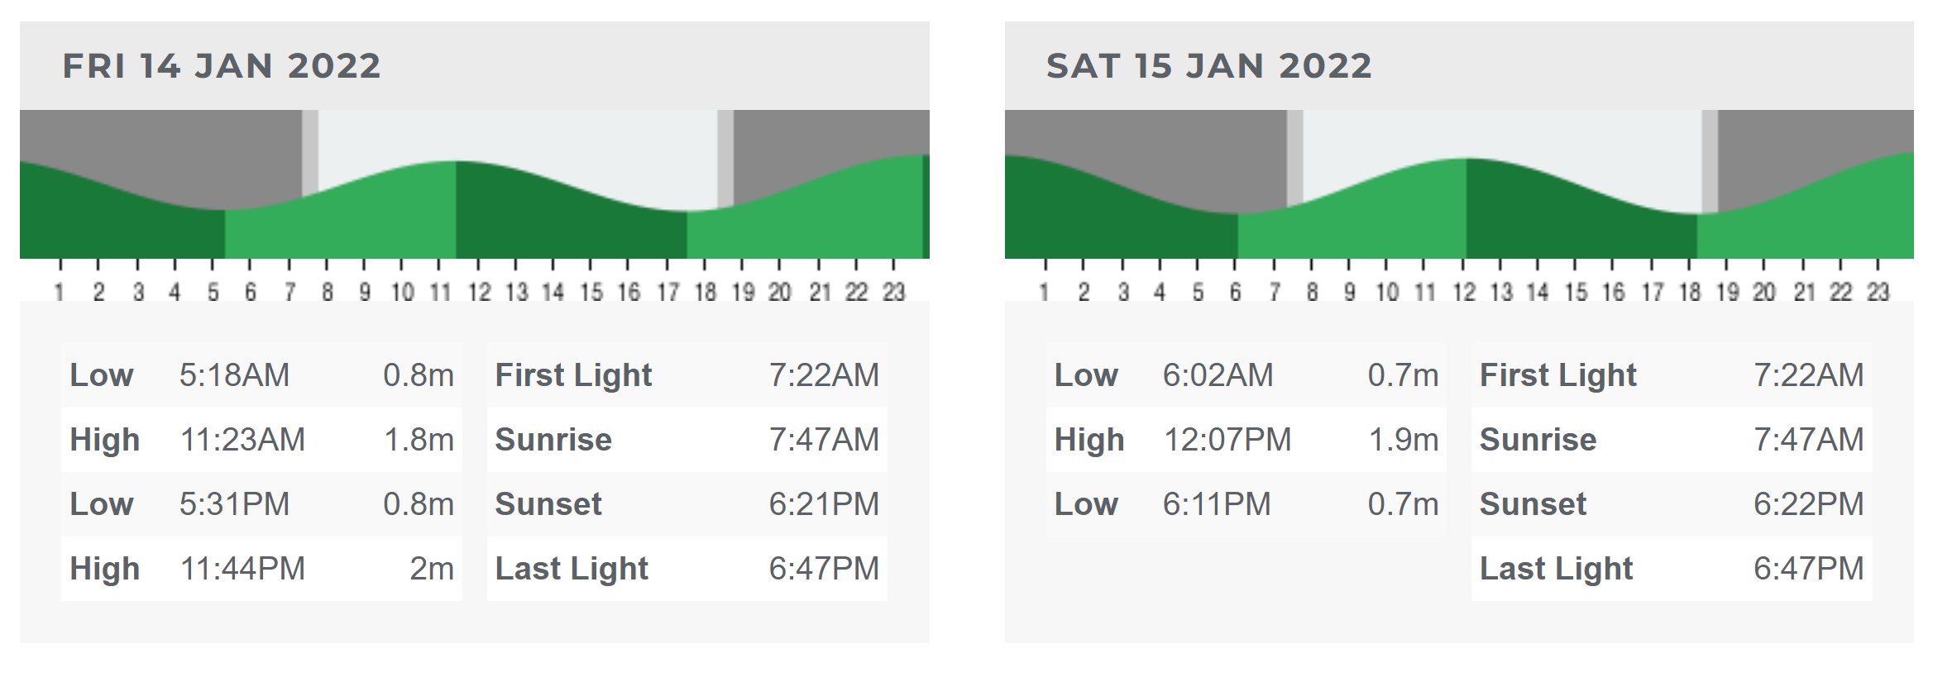Click Friday's Sunset 6:21PM entry
This screenshot has height=682, width=1933.
pos(687,504)
